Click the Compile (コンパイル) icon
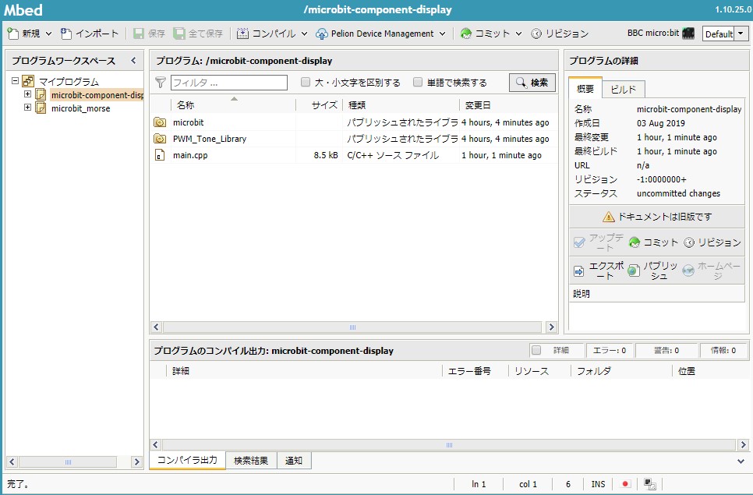Image resolution: width=753 pixels, height=495 pixels. pyautogui.click(x=242, y=34)
